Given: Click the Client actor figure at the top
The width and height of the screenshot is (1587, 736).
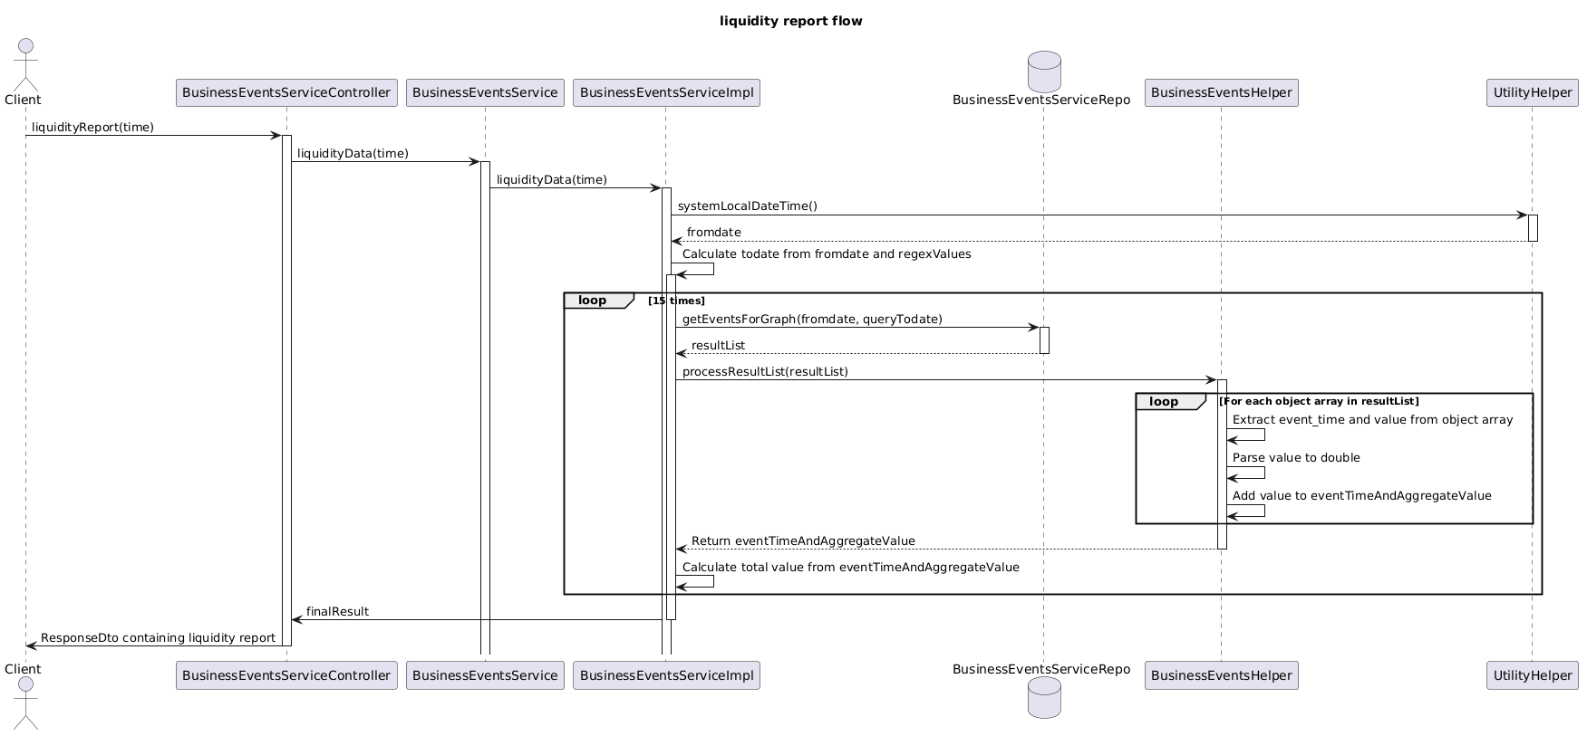Looking at the screenshot, I should pos(25,65).
